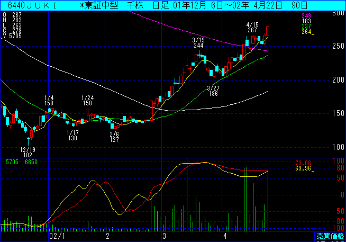The width and height of the screenshot is (346, 242).
Task: Click the 千株 volume unit label
Action: 135,5
